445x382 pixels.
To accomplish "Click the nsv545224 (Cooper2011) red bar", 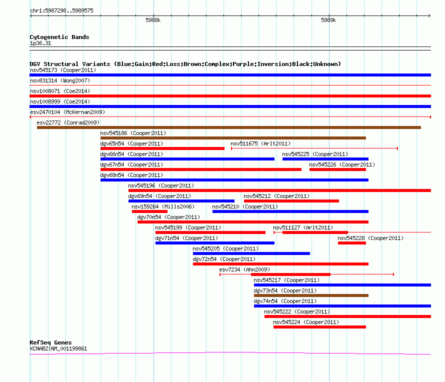I will (x=320, y=327).
